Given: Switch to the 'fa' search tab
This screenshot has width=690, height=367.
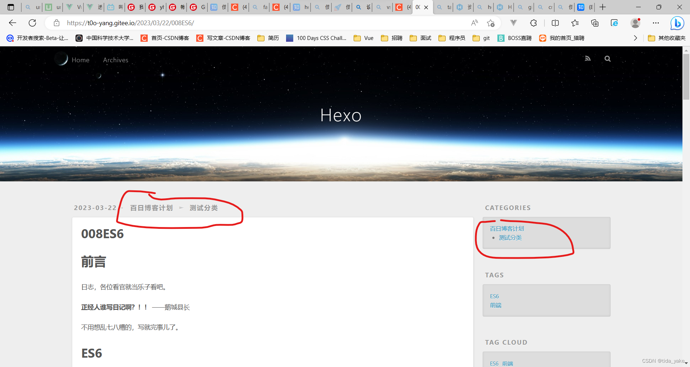Looking at the screenshot, I should [x=260, y=7].
